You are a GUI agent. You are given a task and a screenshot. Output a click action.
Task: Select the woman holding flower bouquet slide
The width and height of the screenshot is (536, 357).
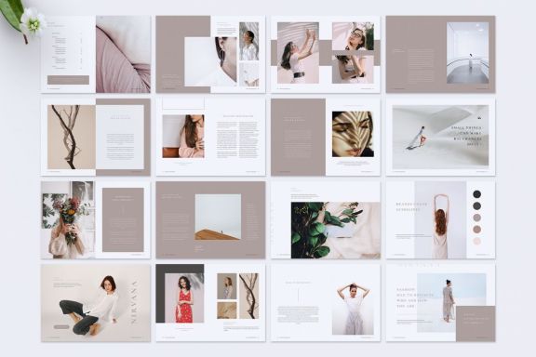95,220
